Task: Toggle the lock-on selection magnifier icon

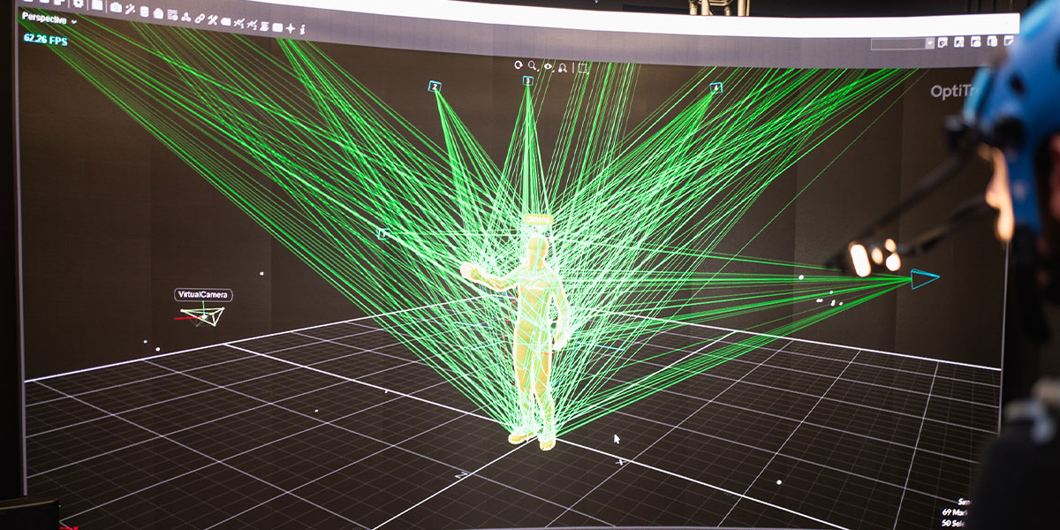Action: (x=563, y=67)
